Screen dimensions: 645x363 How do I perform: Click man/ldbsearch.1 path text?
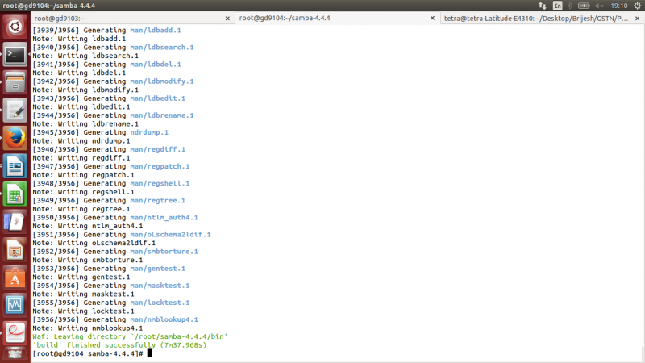click(162, 48)
